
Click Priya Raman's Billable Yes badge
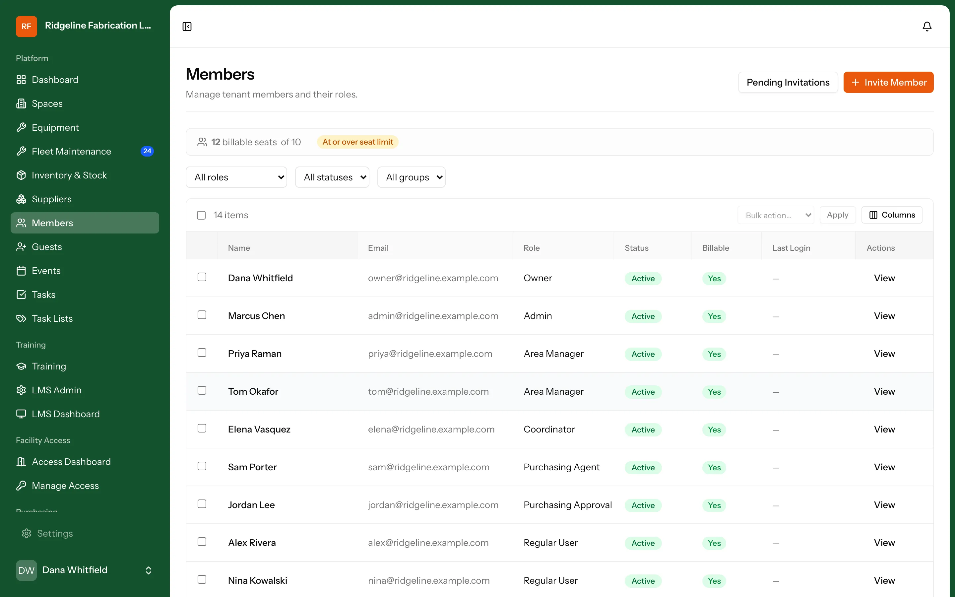click(714, 354)
